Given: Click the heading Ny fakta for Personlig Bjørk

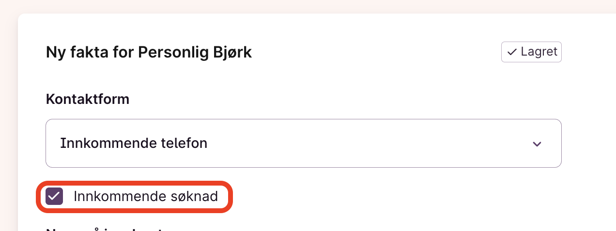Looking at the screenshot, I should (149, 52).
